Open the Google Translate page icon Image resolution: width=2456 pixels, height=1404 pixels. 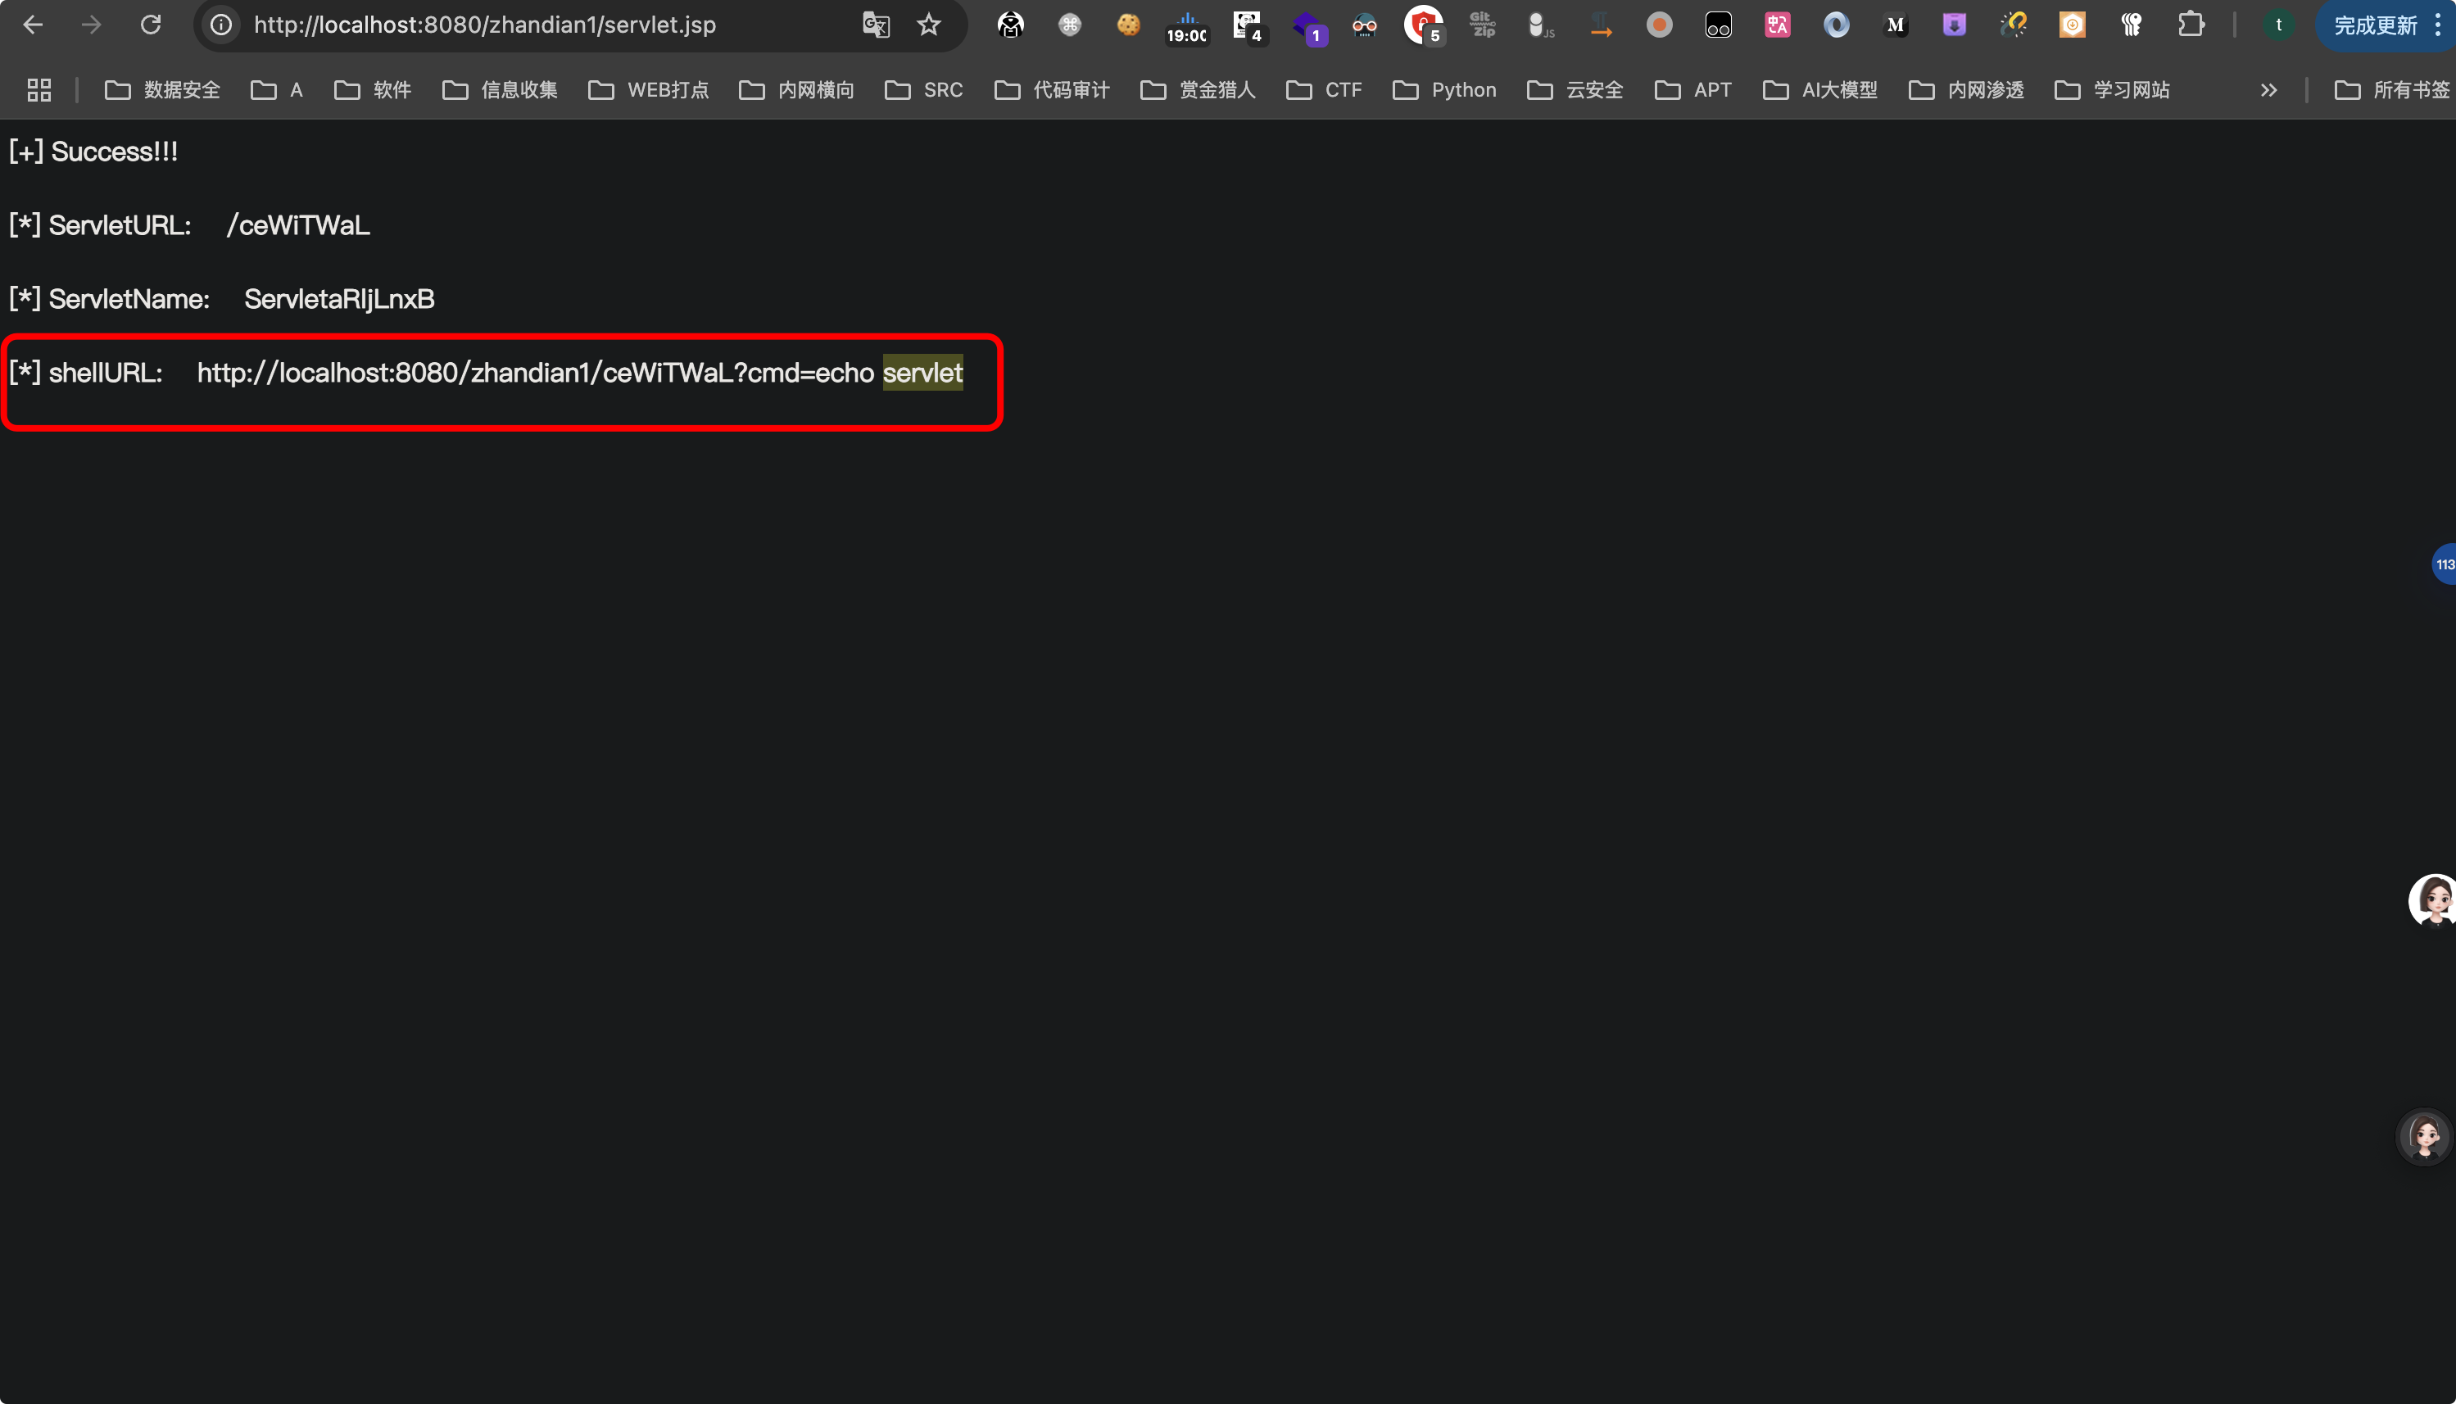[876, 25]
